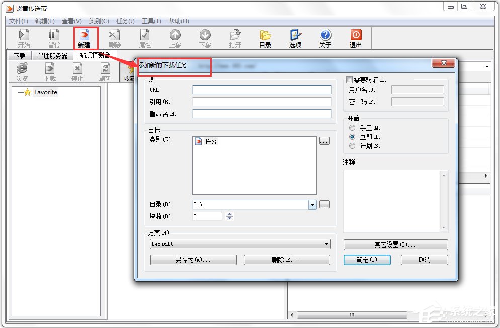Click the 注释 comment text area

392,201
